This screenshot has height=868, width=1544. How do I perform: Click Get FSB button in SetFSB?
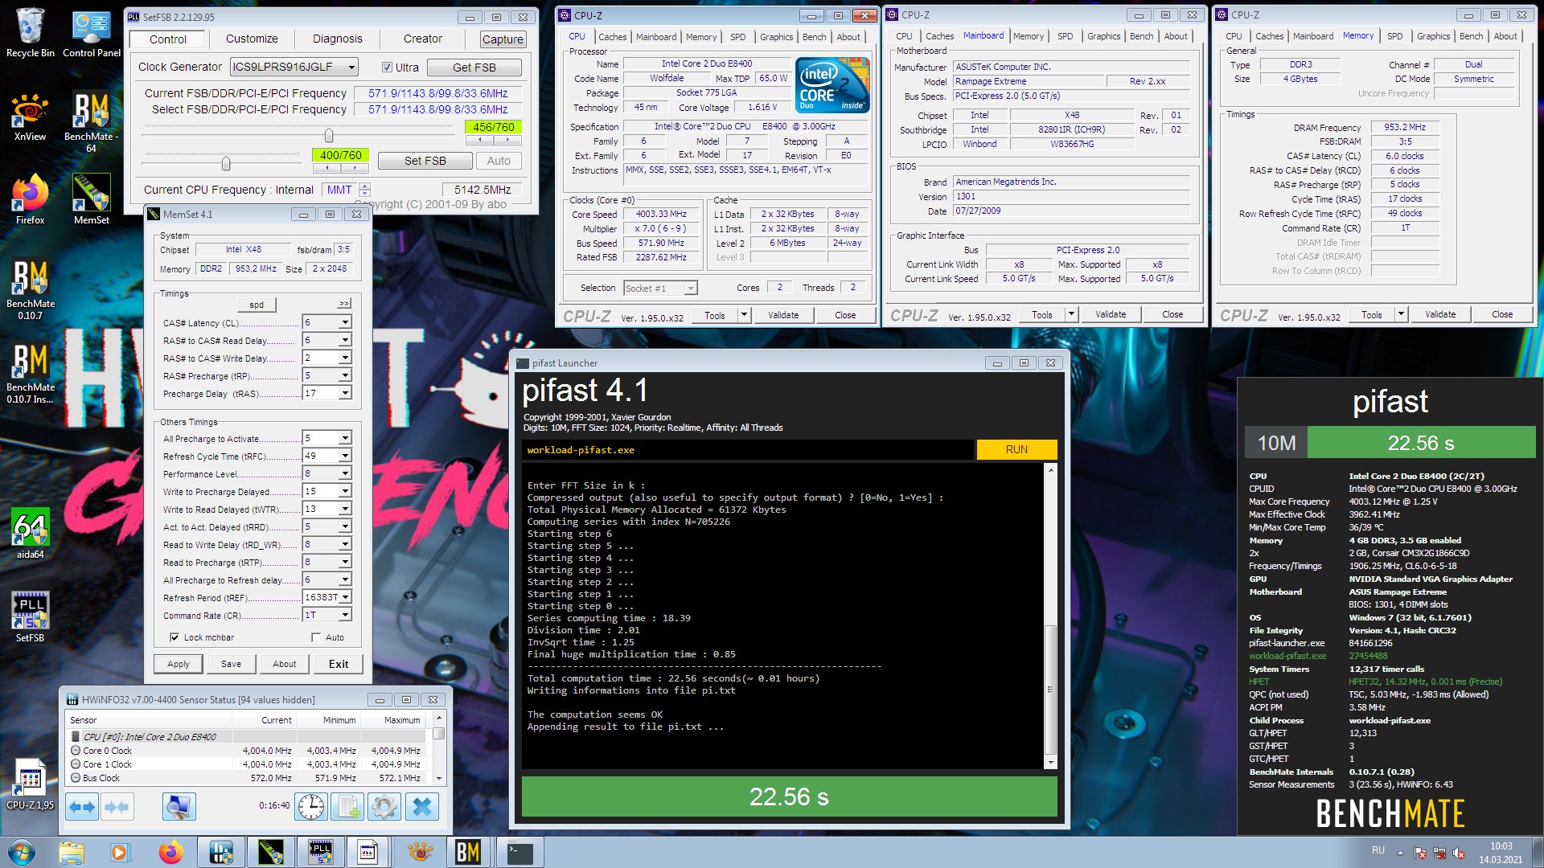[x=474, y=68]
